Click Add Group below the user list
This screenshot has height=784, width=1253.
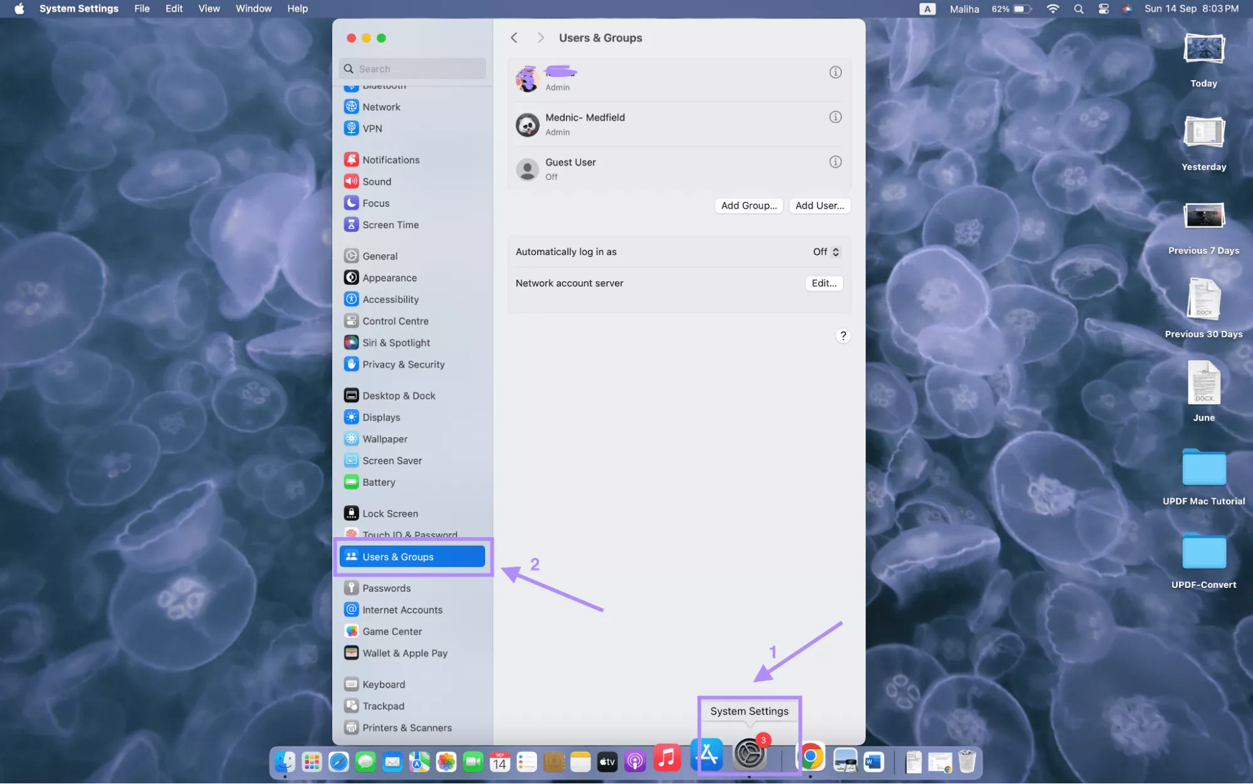(748, 206)
